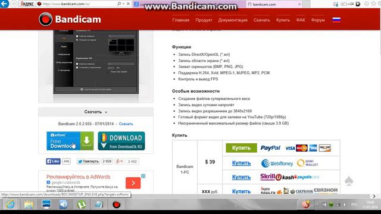Screen dimensions: 381x214
Task: Open Bandicam recorder from the taskbar
Action: (117, 204)
